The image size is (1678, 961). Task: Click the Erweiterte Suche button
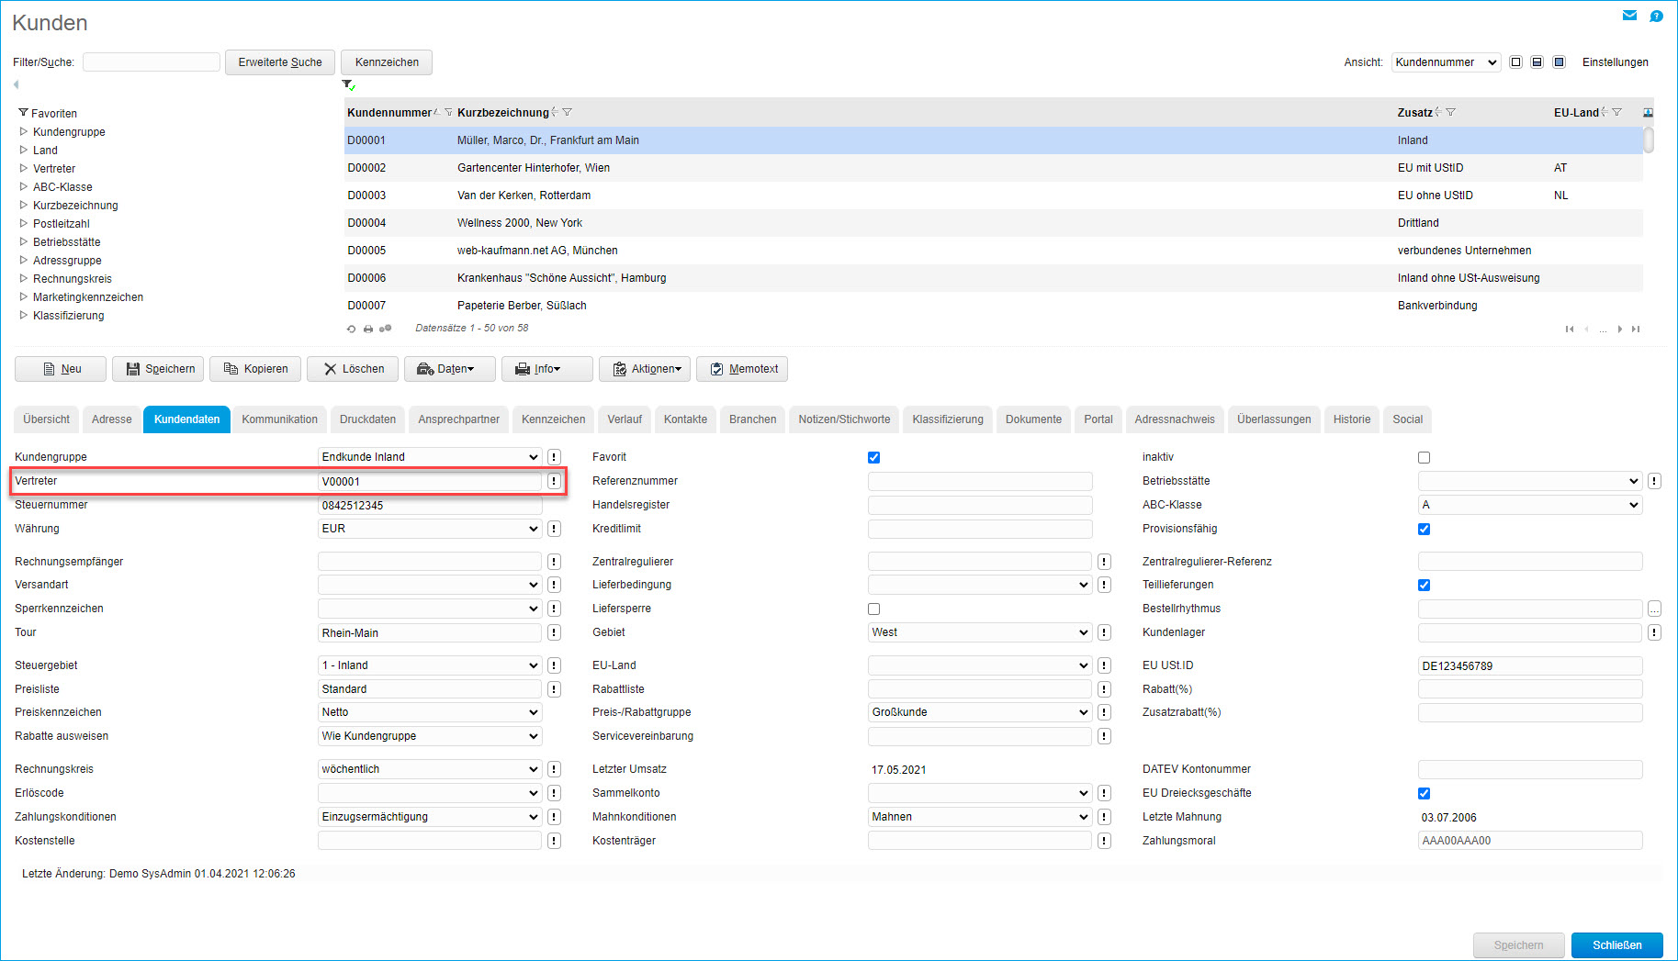point(280,62)
